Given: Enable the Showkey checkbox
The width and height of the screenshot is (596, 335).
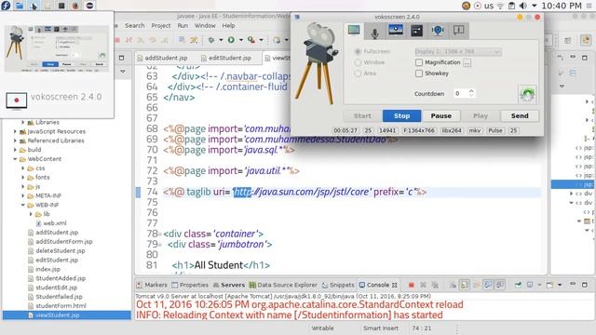Looking at the screenshot, I should 419,74.
